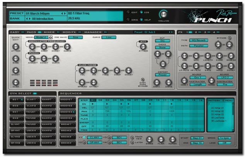Open the pattern MENU icon
Viewport: 245px width, 158px height.
pos(223,100)
